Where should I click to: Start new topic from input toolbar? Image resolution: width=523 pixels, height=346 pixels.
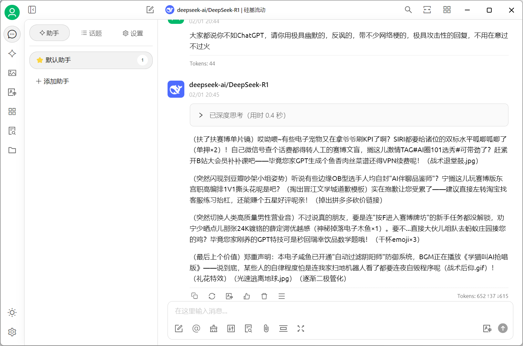[x=179, y=329]
